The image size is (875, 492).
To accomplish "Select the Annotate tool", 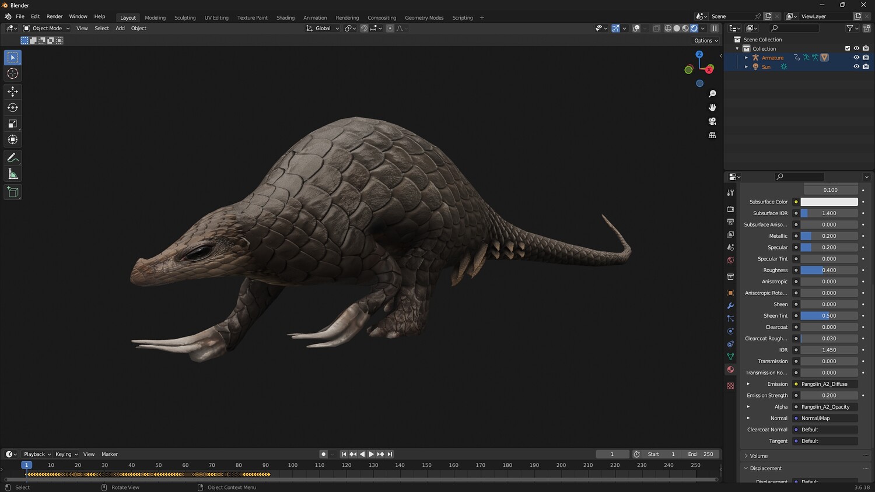I will (13, 158).
